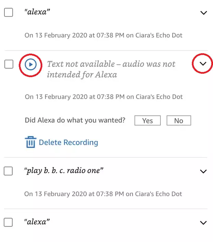Viewport: 213px width, 242px height.
Task: Expand the "play b. b. c. radio one" chevron
Action: point(203,171)
